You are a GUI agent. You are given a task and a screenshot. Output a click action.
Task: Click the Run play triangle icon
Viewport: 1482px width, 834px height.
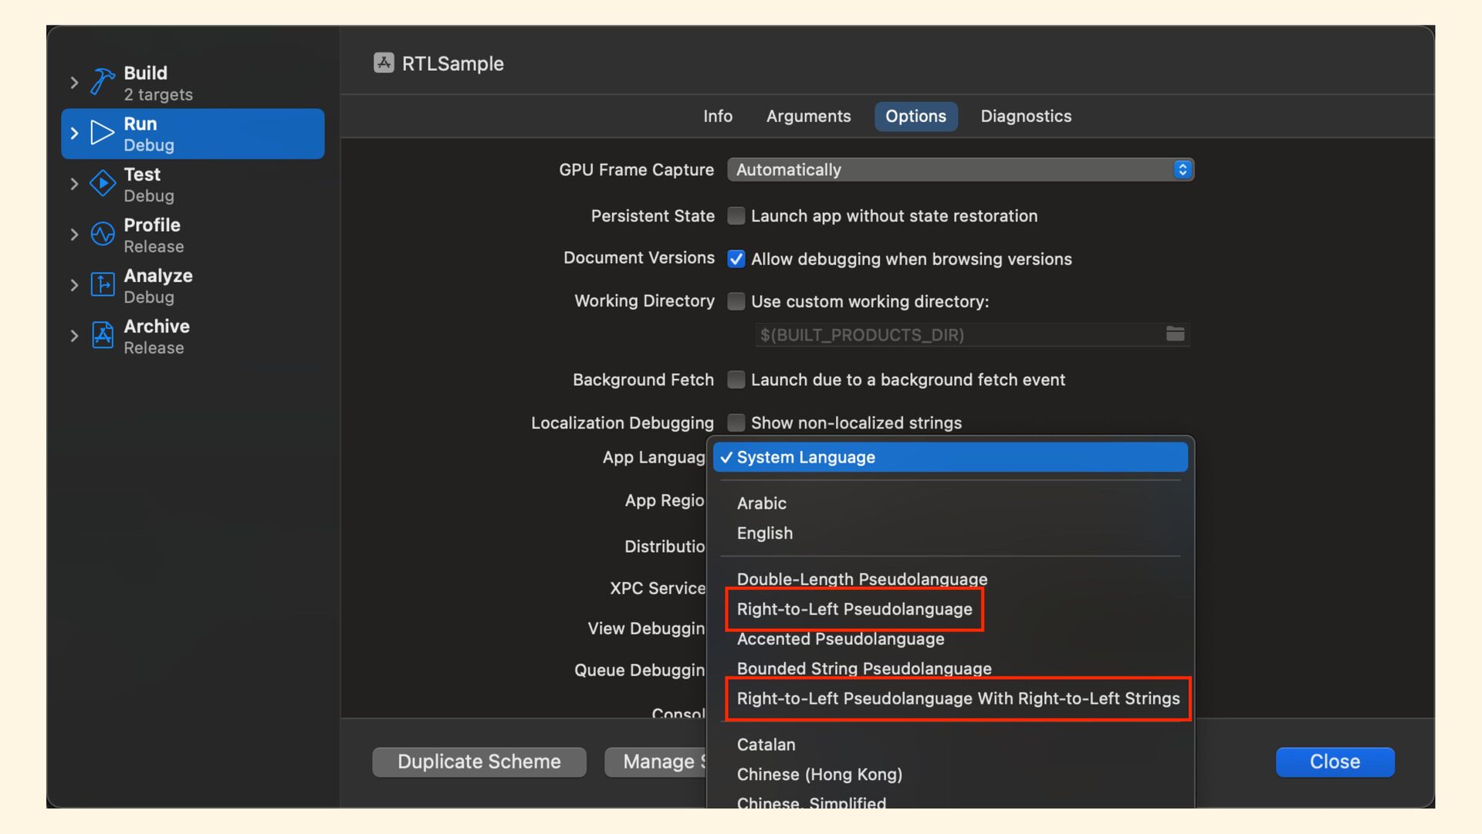point(102,133)
